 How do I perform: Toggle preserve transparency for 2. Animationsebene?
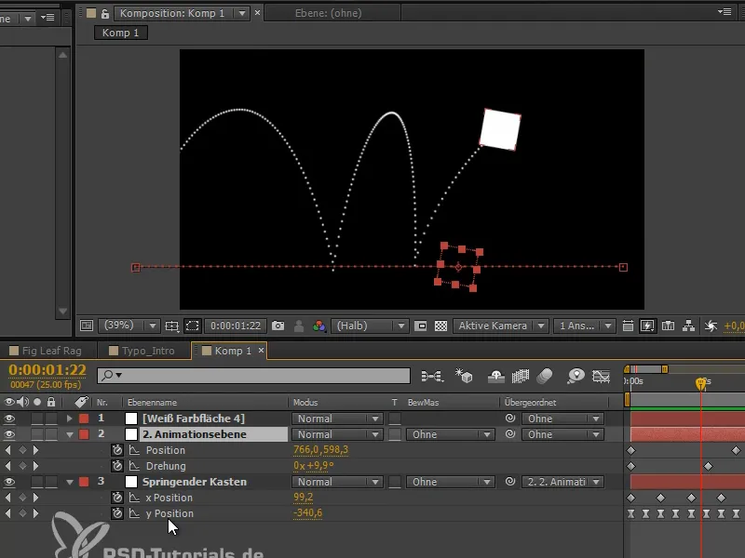click(395, 434)
